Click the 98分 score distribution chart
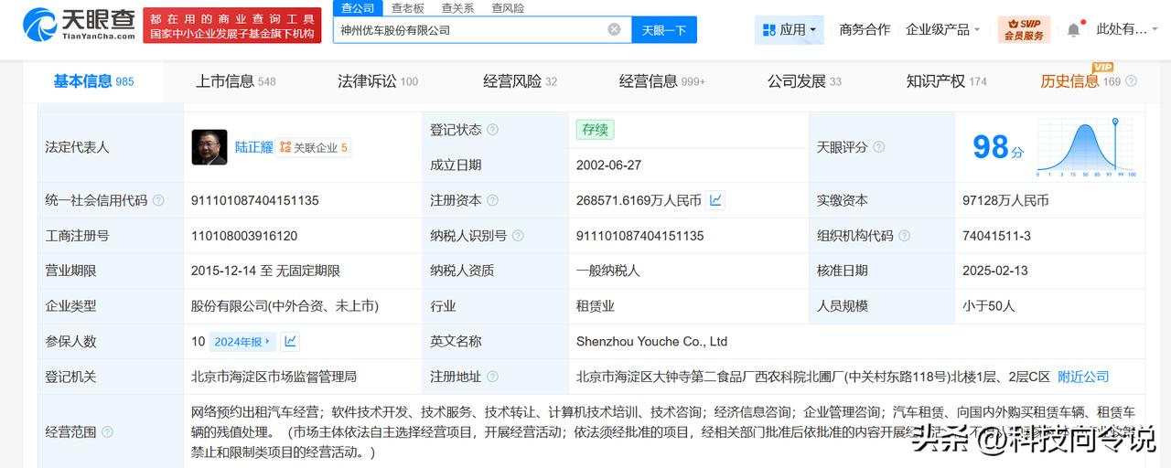Screen dimensions: 1171x468 coord(1088,147)
